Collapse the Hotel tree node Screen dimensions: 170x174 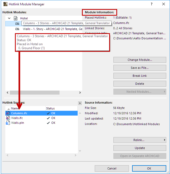pos(9,18)
